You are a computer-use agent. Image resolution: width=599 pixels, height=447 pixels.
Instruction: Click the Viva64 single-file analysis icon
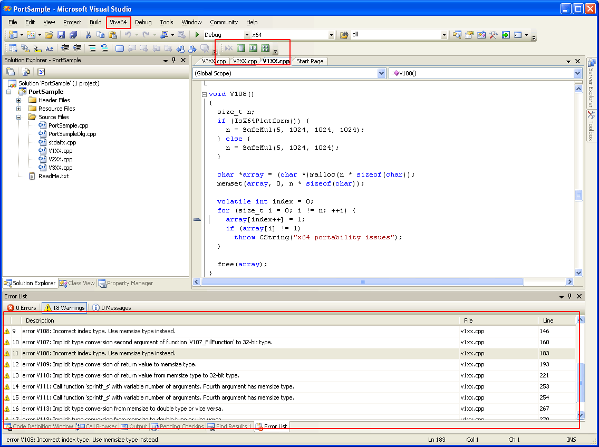(x=240, y=48)
